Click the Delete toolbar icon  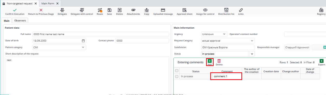pyautogui.click(x=120, y=10)
